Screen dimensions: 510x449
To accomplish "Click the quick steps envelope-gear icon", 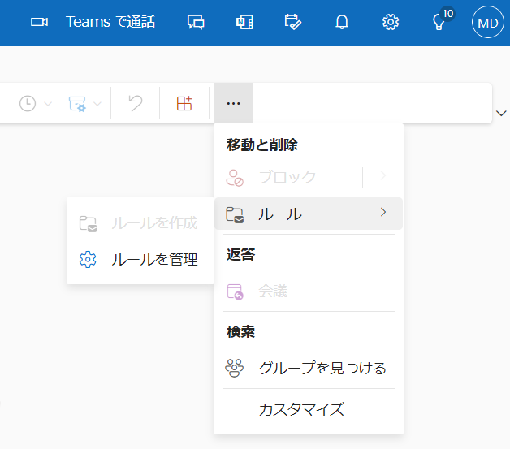I will tap(77, 104).
